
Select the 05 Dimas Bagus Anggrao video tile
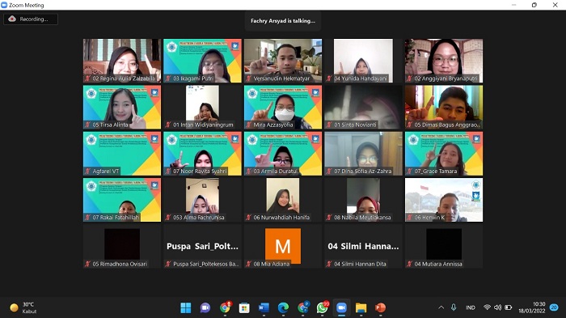click(x=444, y=107)
